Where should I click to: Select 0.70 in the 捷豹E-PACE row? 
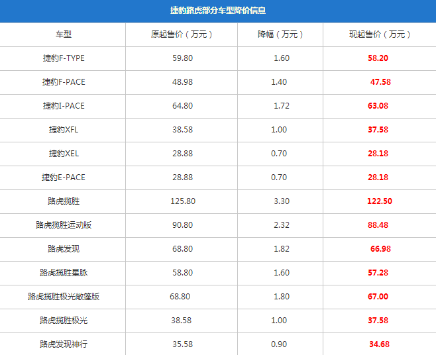(279, 177)
